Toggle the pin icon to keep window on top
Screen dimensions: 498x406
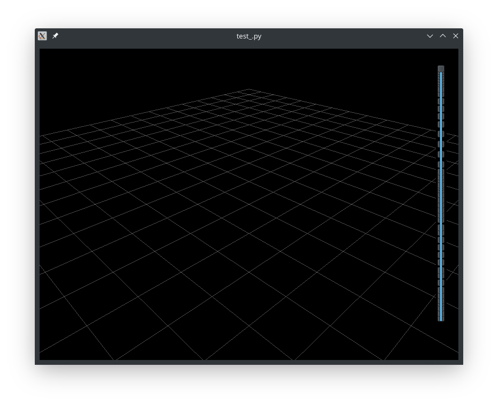point(55,36)
